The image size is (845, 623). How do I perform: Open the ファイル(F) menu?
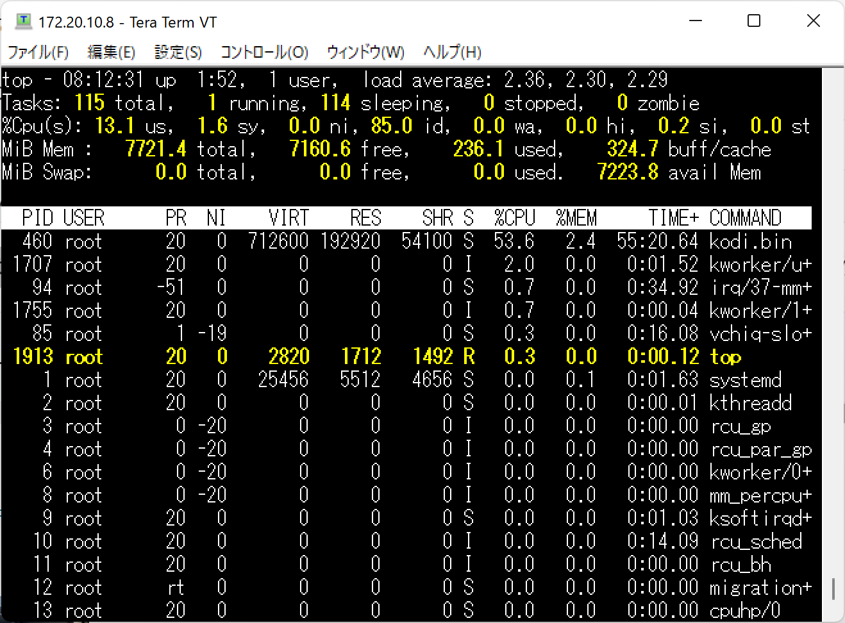pyautogui.click(x=38, y=52)
